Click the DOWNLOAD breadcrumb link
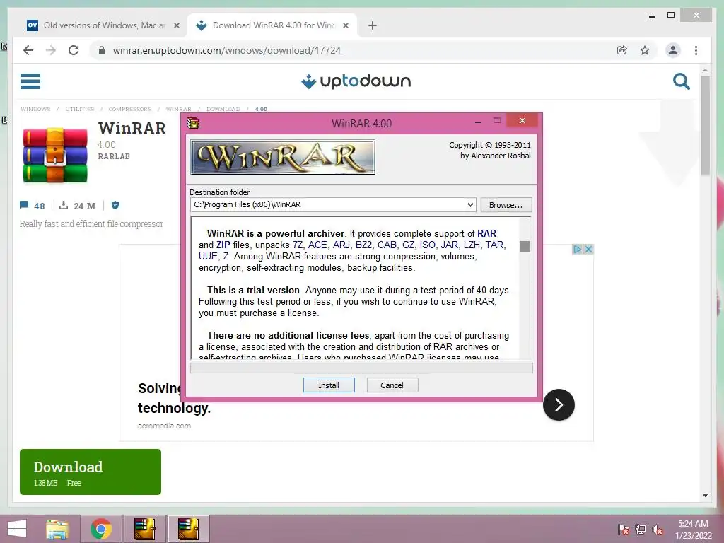Image resolution: width=724 pixels, height=543 pixels. coord(223,110)
